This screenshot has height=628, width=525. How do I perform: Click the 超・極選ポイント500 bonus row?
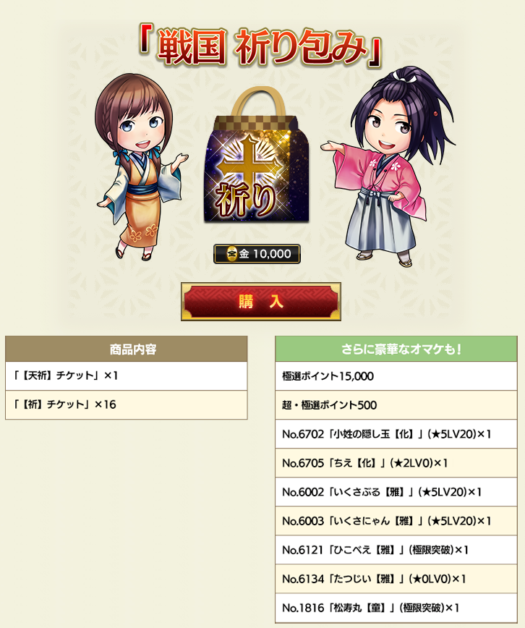(x=396, y=405)
